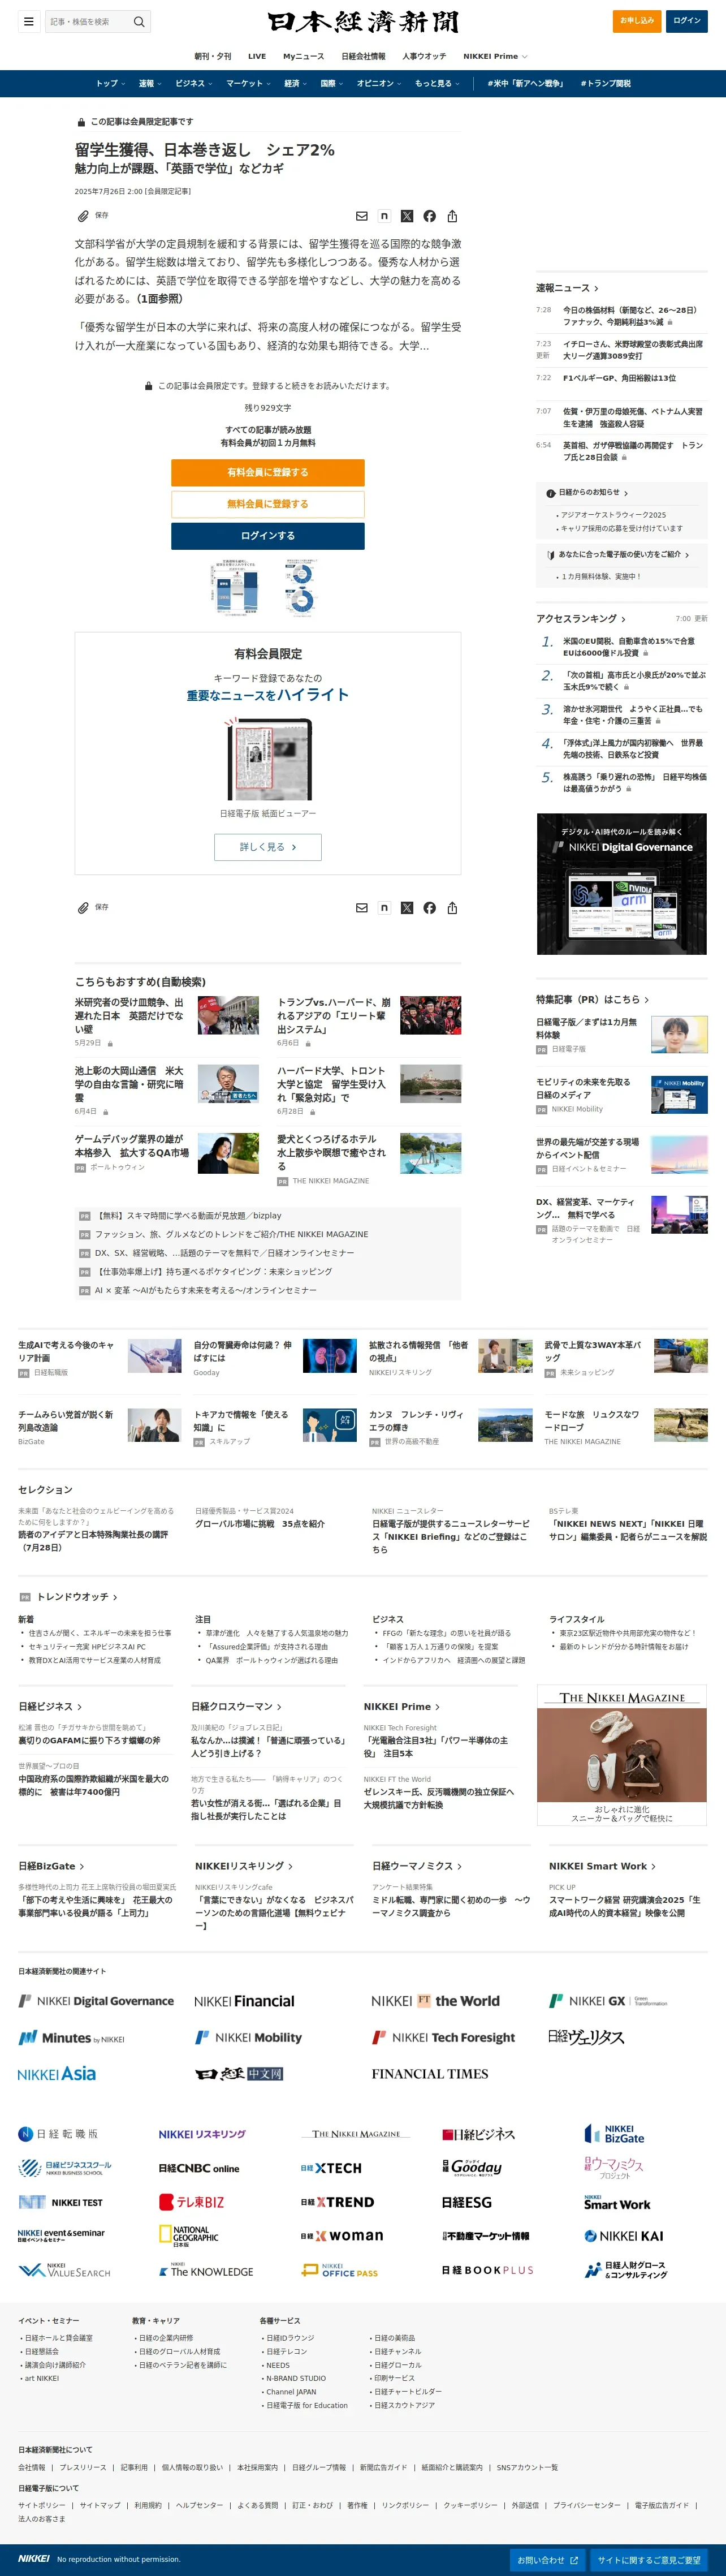Open トレンドウオッチ section heading link
The height and width of the screenshot is (2576, 726).
click(x=77, y=1597)
